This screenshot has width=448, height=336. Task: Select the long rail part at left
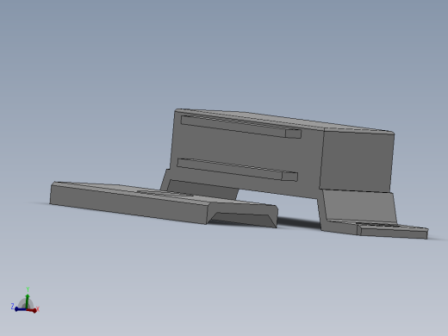[x=164, y=204]
